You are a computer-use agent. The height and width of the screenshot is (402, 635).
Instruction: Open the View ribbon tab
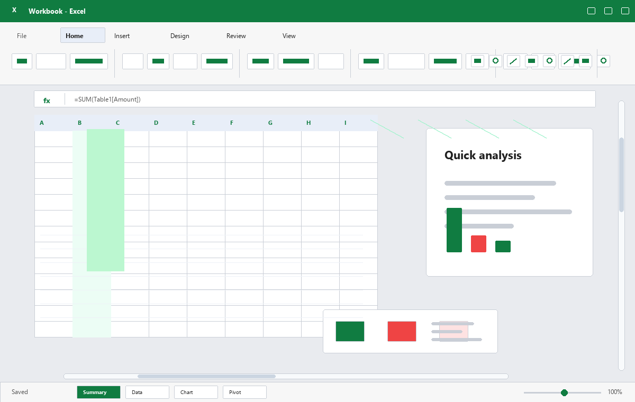pos(289,36)
